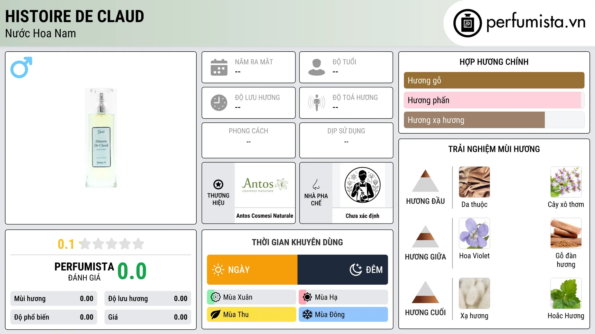595x334 pixels.
Task: Click the Antos cosmesi naturale brand logo
Action: click(265, 185)
